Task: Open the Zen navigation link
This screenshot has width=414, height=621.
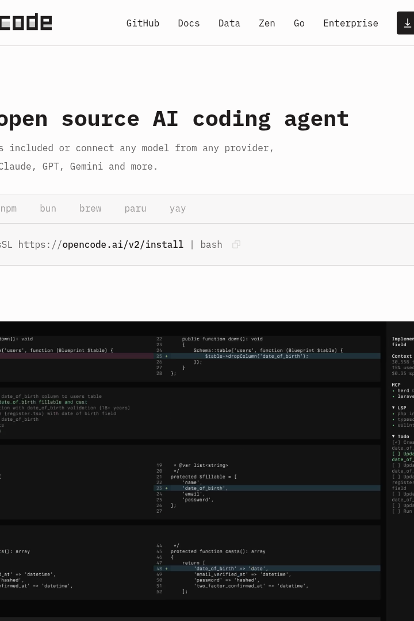Action: coord(267,24)
